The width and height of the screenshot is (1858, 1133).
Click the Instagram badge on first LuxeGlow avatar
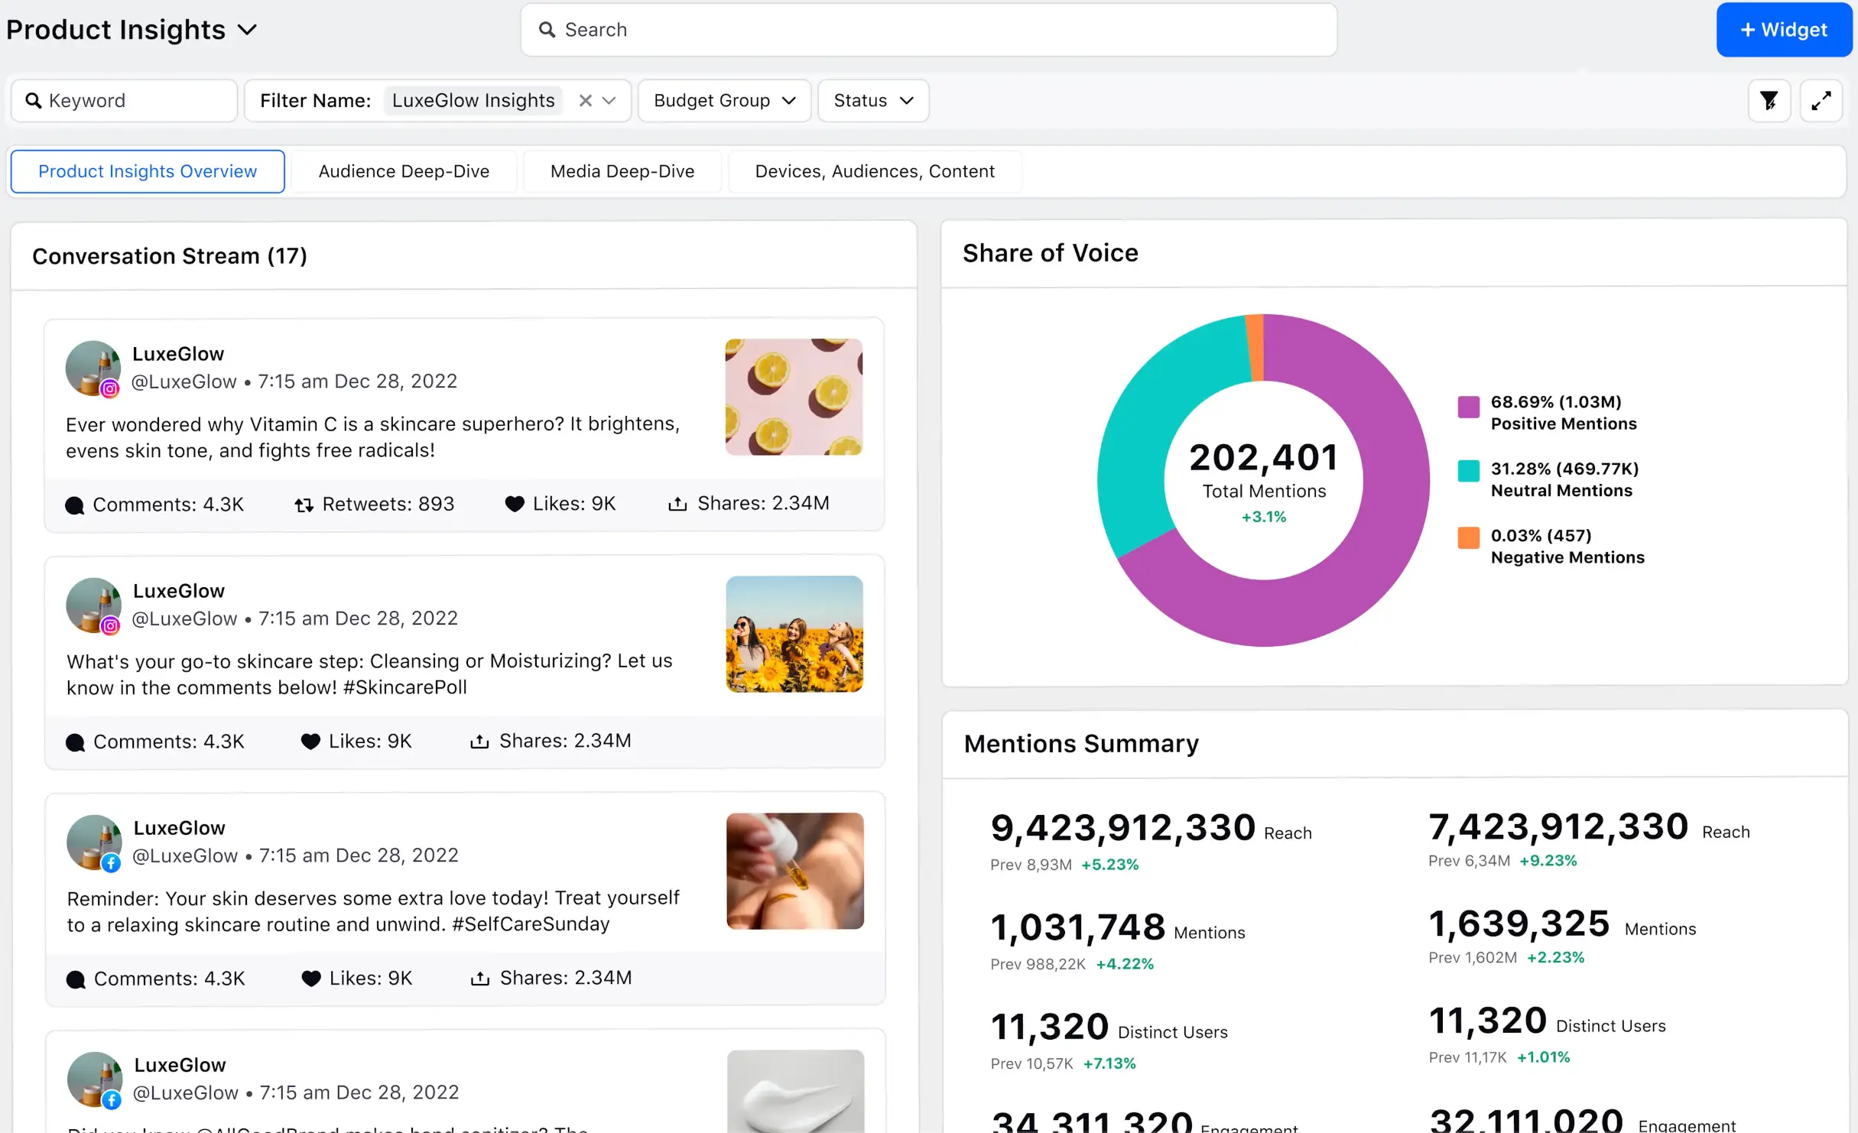point(110,388)
